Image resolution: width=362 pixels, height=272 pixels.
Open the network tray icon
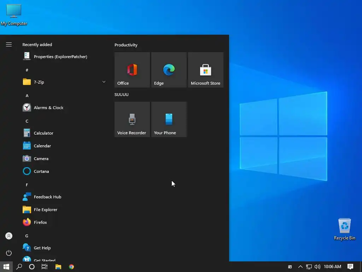pyautogui.click(x=309, y=267)
